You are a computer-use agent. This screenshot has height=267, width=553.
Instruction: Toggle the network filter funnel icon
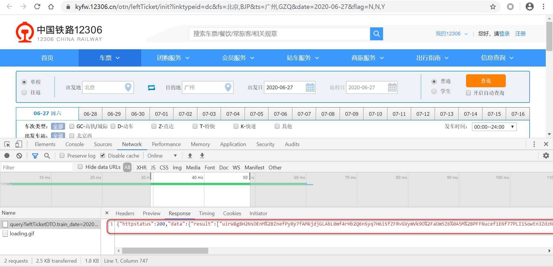35,156
